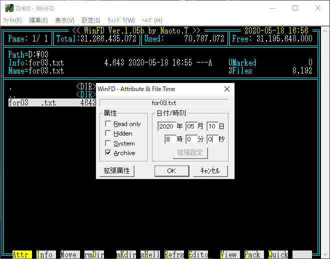The width and height of the screenshot is (330, 259).
Task: Click the rmDir function key
Action: pyautogui.click(x=94, y=254)
